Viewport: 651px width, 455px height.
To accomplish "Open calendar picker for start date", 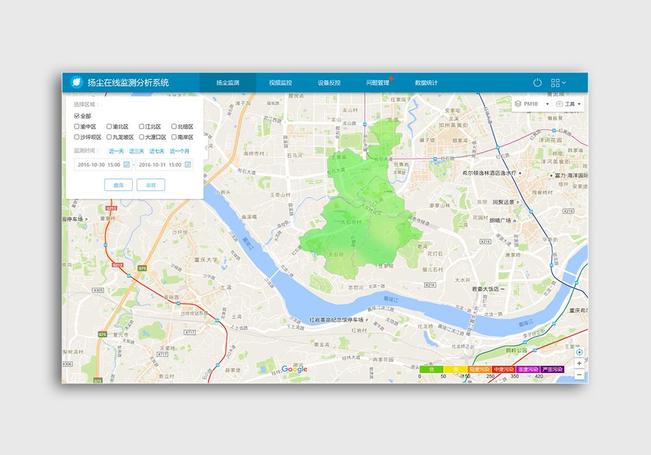I will 127,165.
